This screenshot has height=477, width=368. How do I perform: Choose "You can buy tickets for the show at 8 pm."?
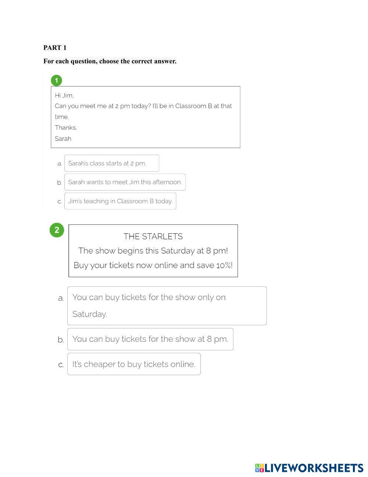(x=150, y=339)
